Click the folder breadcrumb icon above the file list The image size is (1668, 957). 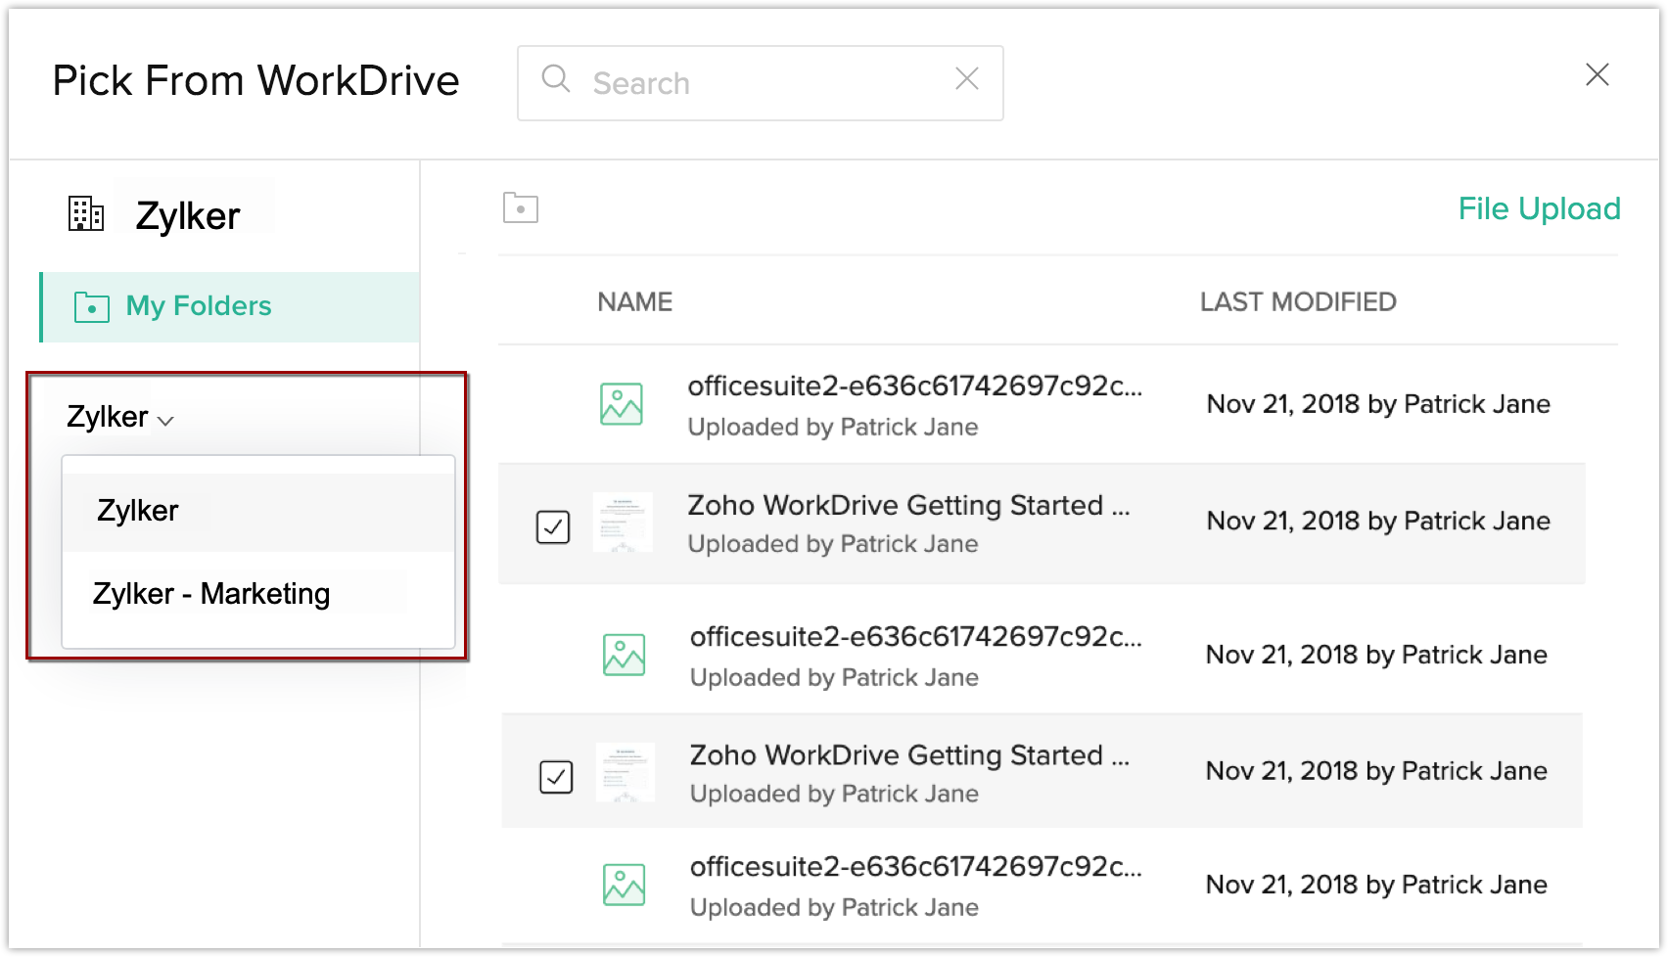tap(521, 207)
